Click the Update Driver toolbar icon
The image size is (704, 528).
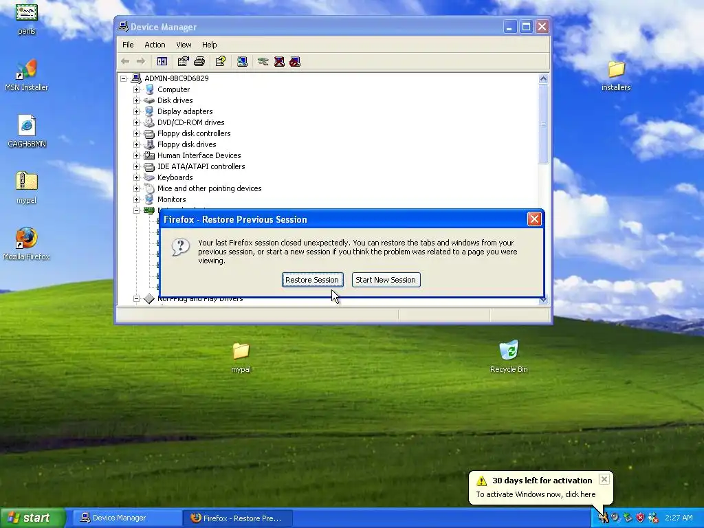pos(263,61)
